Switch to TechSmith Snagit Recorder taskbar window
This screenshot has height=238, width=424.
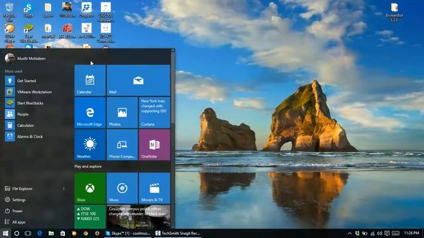tap(178, 233)
